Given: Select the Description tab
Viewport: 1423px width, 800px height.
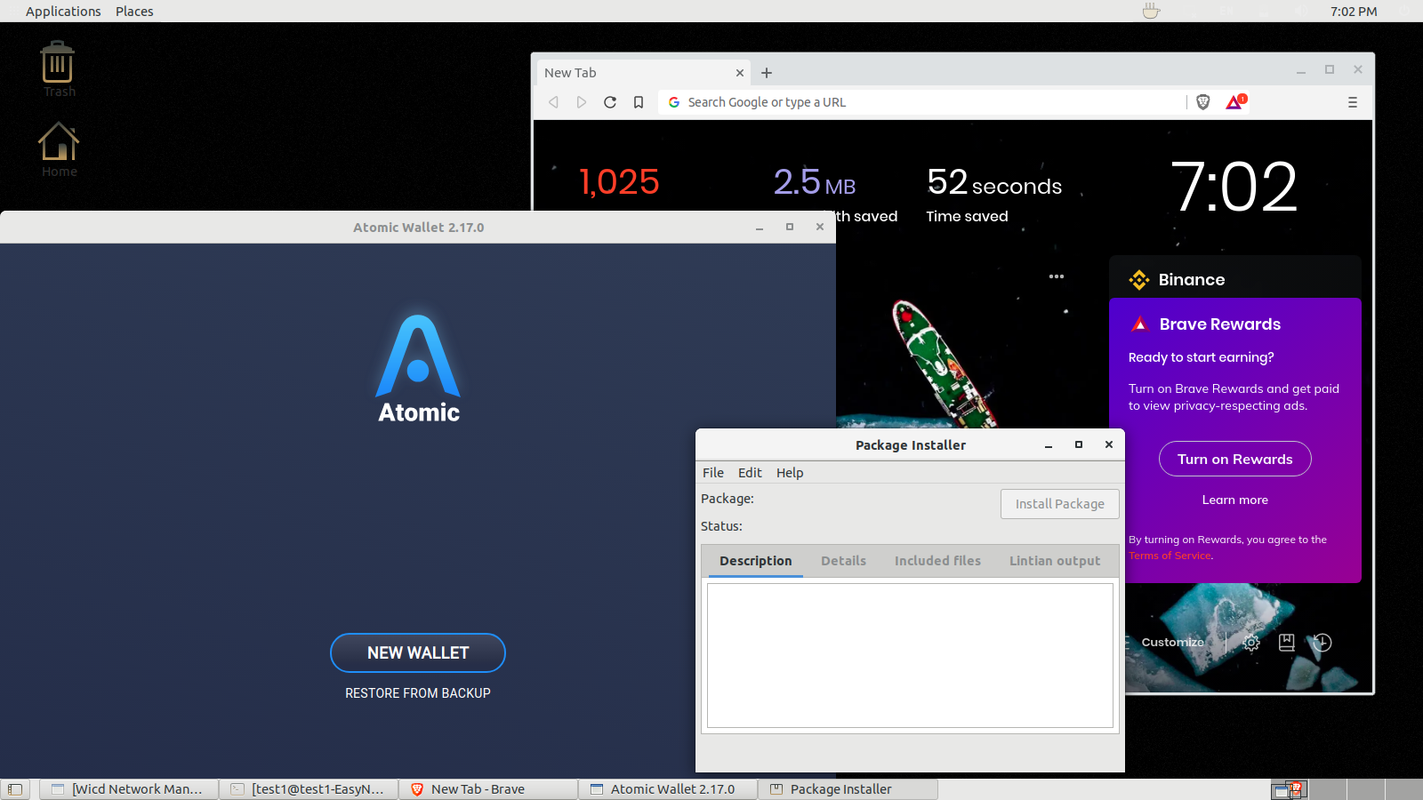Looking at the screenshot, I should coord(756,561).
